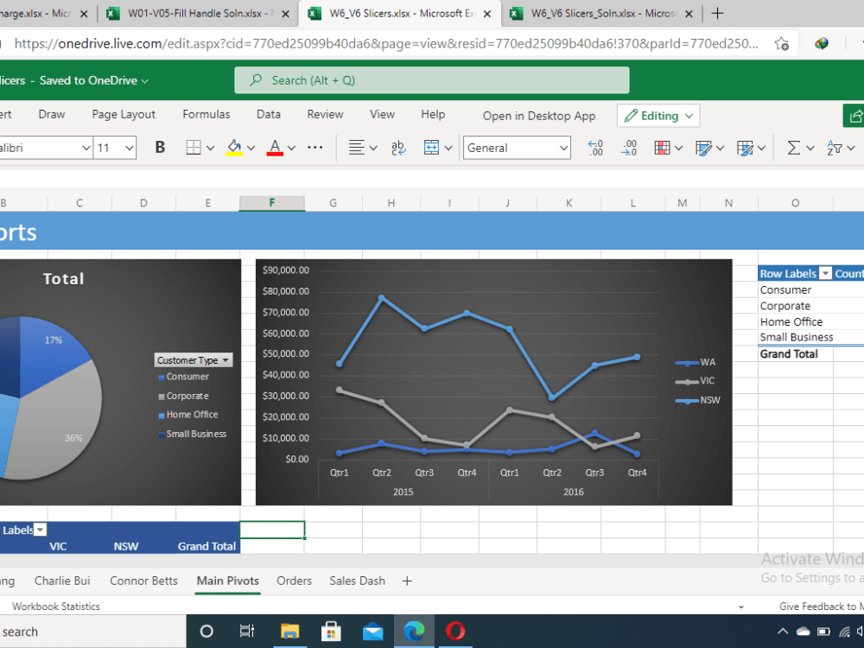The width and height of the screenshot is (864, 648).
Task: Expand Saved to OneDrive chevron
Action: pos(145,81)
